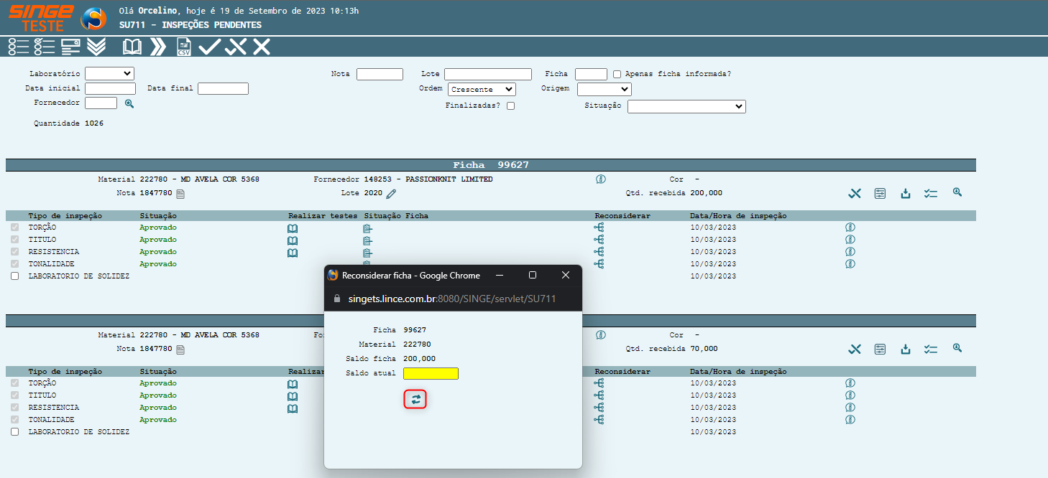The image size is (1048, 478).
Task: Tick first LABORATORIO DE SOLIDEZ checkbox
Action: pyautogui.click(x=14, y=276)
